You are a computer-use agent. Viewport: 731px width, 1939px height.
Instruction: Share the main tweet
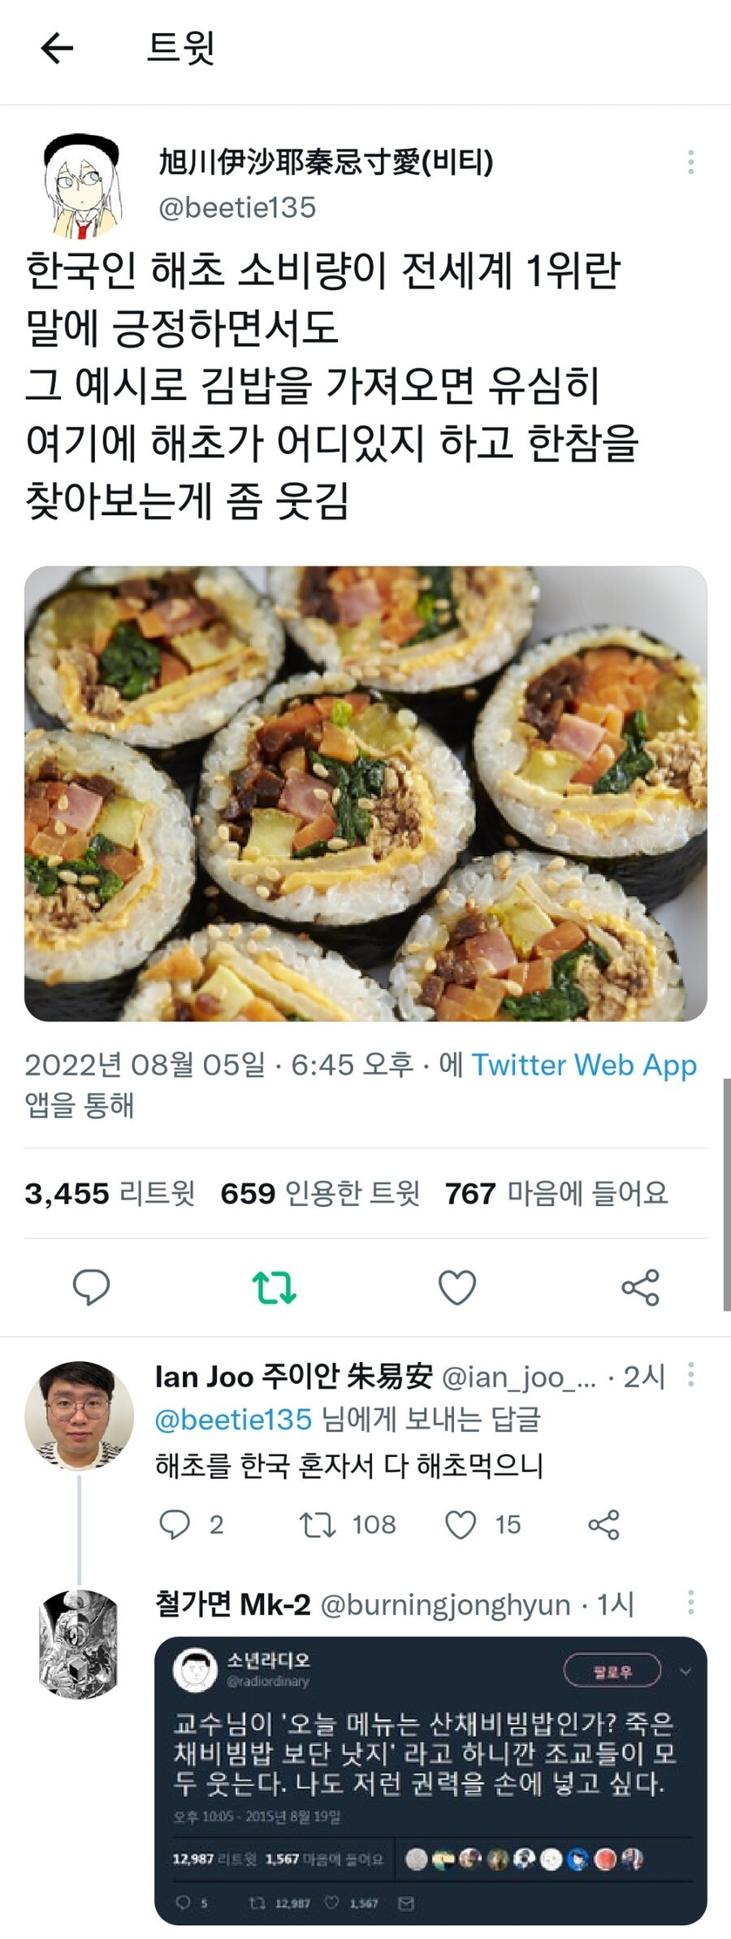click(x=640, y=1287)
